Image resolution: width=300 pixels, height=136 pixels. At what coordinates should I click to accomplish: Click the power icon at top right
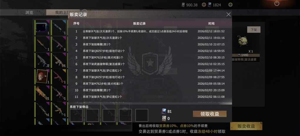[x=277, y=4]
